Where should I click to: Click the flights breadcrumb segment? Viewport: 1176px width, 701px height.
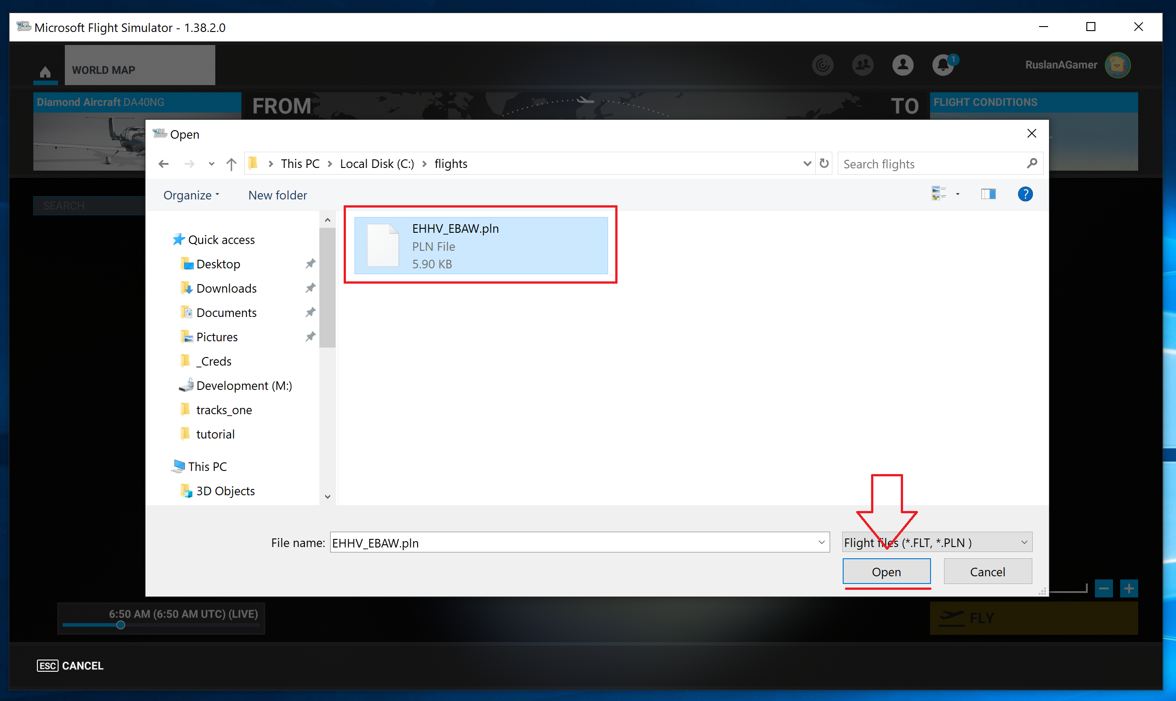coord(451,164)
